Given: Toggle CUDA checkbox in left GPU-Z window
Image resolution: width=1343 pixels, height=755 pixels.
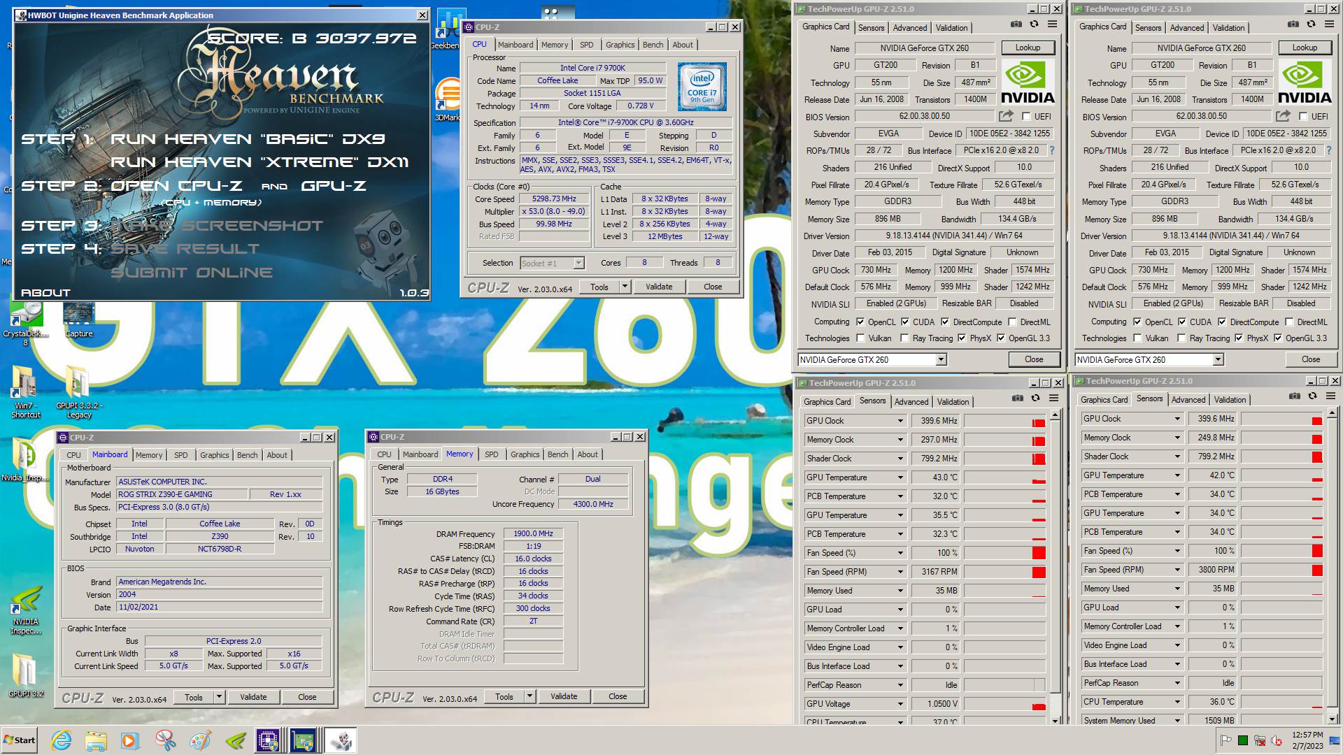Looking at the screenshot, I should tap(905, 322).
